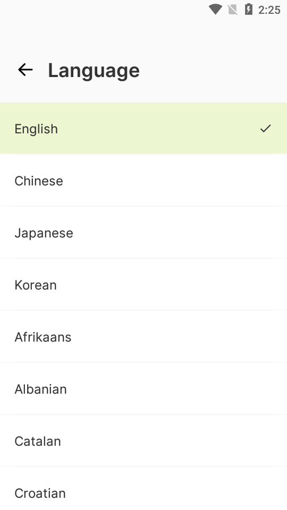
Task: Tap empty space right of Chinese
Action: tap(175, 180)
